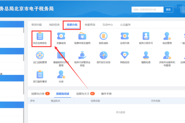Switch to 我的信息 tab
The height and width of the screenshot is (123, 185).
tap(54, 25)
